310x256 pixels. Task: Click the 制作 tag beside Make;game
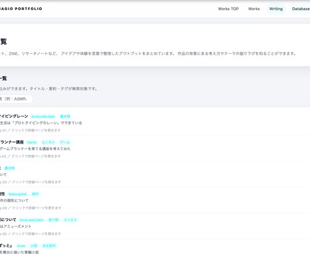tap(35, 194)
